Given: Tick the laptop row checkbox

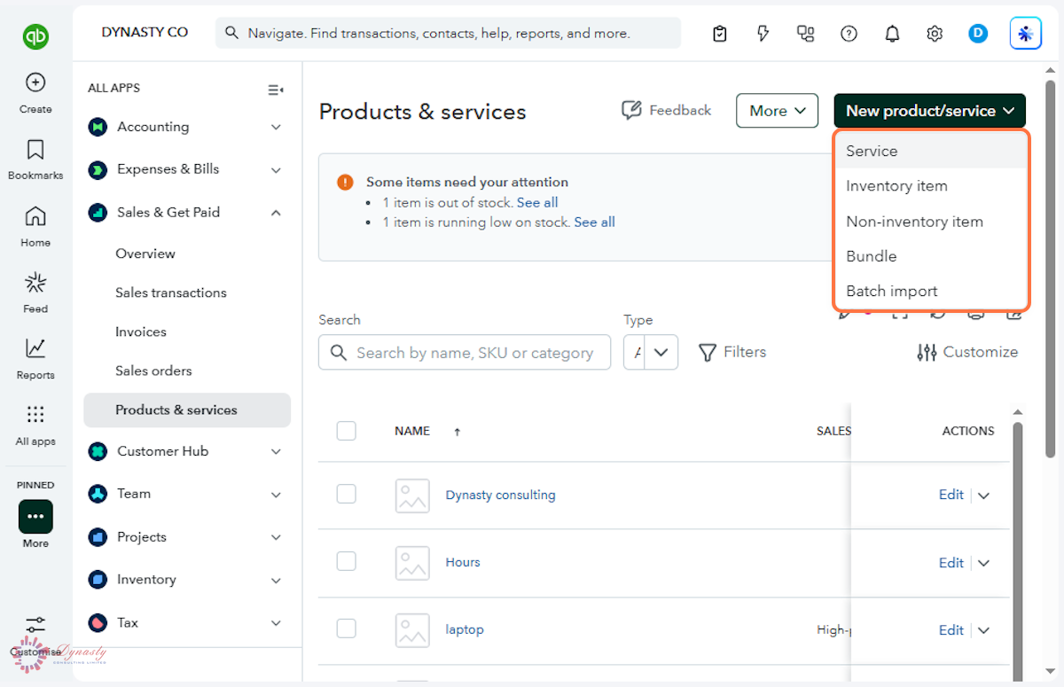Looking at the screenshot, I should (x=347, y=629).
